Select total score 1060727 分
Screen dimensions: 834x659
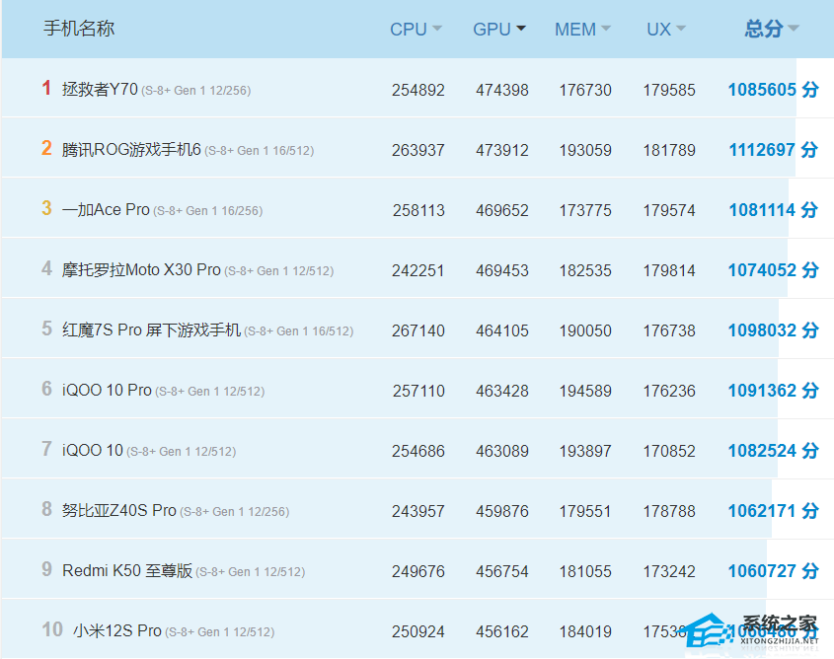point(773,570)
